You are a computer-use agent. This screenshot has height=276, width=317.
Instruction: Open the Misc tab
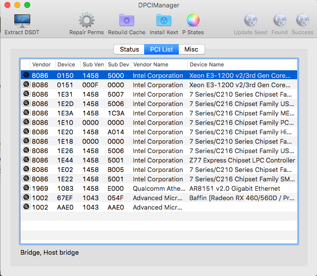[192, 50]
